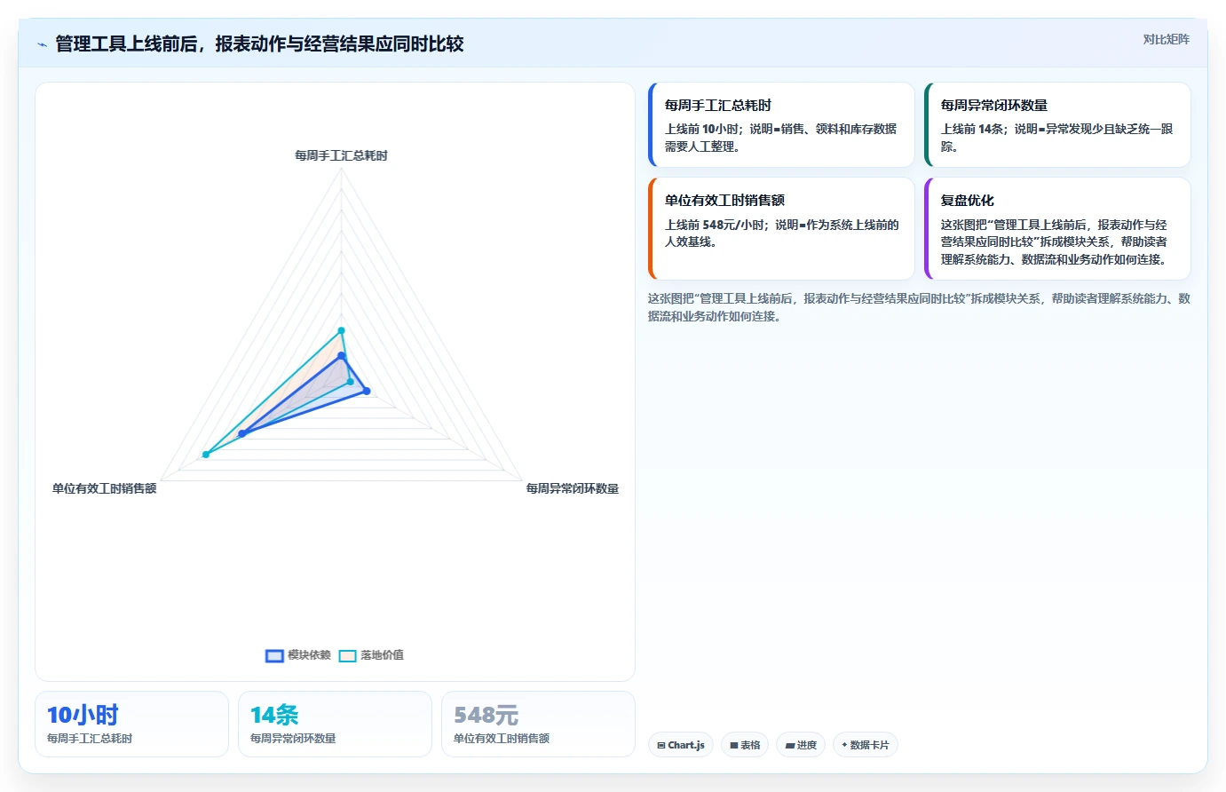Select the 表格 tag chip

pos(745,745)
